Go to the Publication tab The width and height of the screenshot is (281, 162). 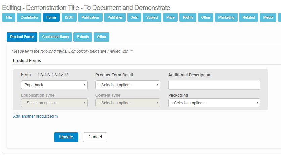pyautogui.click(x=90, y=17)
